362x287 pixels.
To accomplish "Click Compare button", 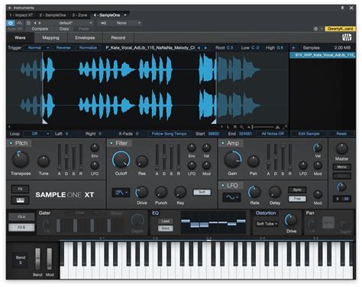I will [40, 29].
